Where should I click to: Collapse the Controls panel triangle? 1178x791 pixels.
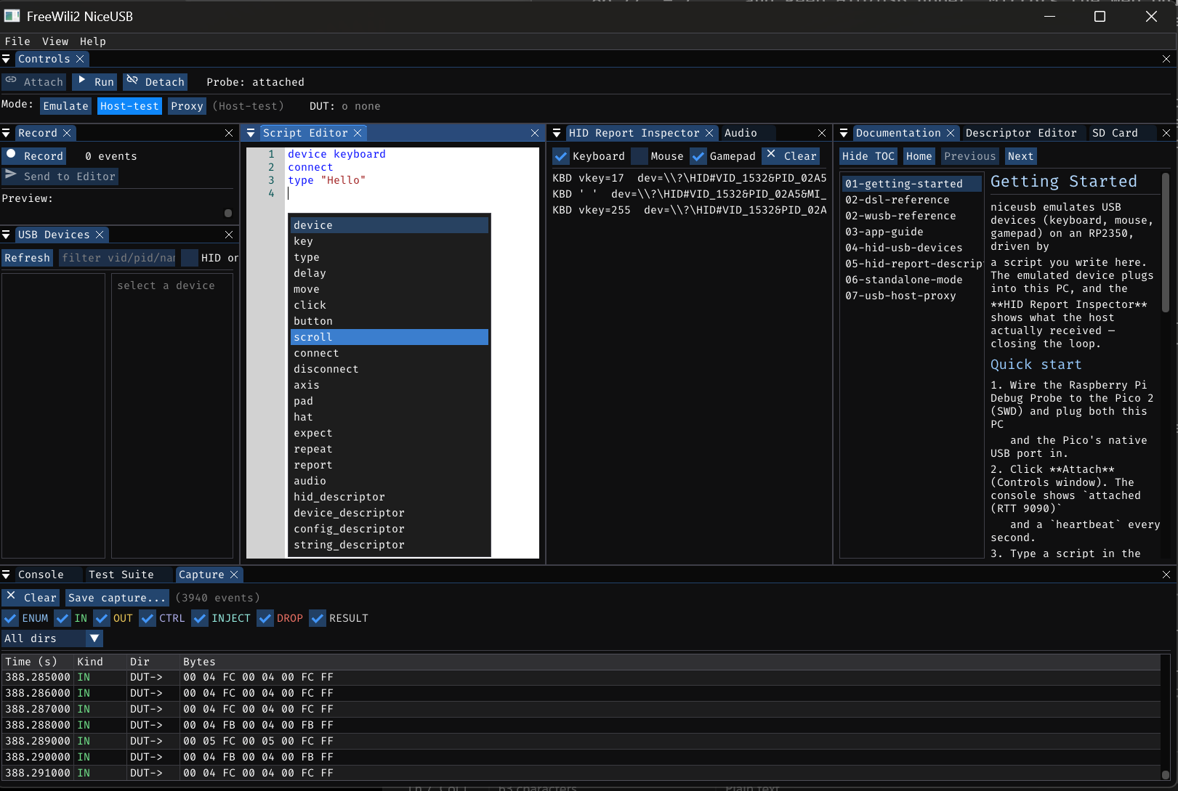click(6, 59)
